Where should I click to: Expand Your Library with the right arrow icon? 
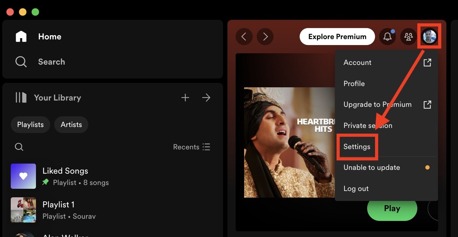point(206,98)
